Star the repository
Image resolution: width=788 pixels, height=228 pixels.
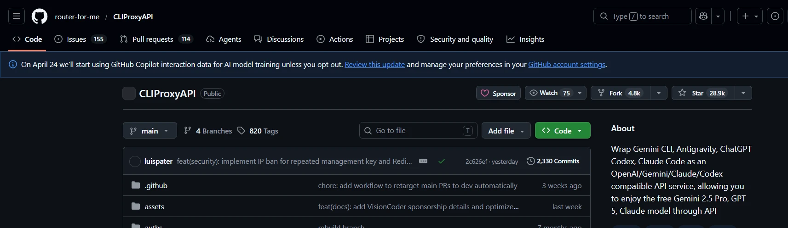pos(703,93)
